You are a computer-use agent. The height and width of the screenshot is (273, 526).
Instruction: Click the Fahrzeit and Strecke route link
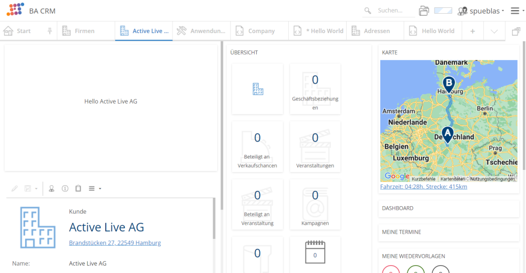(x=423, y=187)
